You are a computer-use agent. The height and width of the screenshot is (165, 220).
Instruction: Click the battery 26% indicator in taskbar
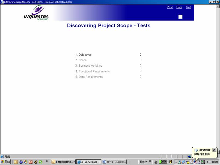point(163,162)
